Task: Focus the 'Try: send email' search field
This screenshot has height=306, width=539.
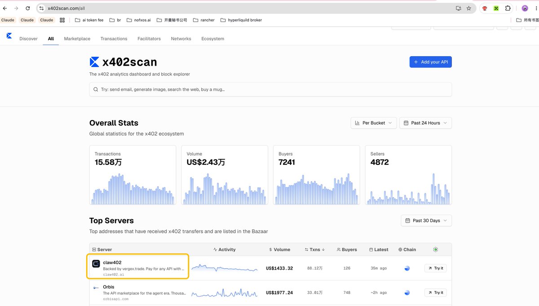Action: click(x=270, y=89)
